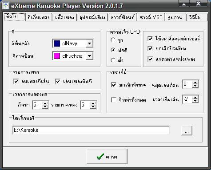Screen dimensions: 211x170
Task: Decrease the เวลาเริ่มเล่น value spinner
Action: (x=195, y=101)
